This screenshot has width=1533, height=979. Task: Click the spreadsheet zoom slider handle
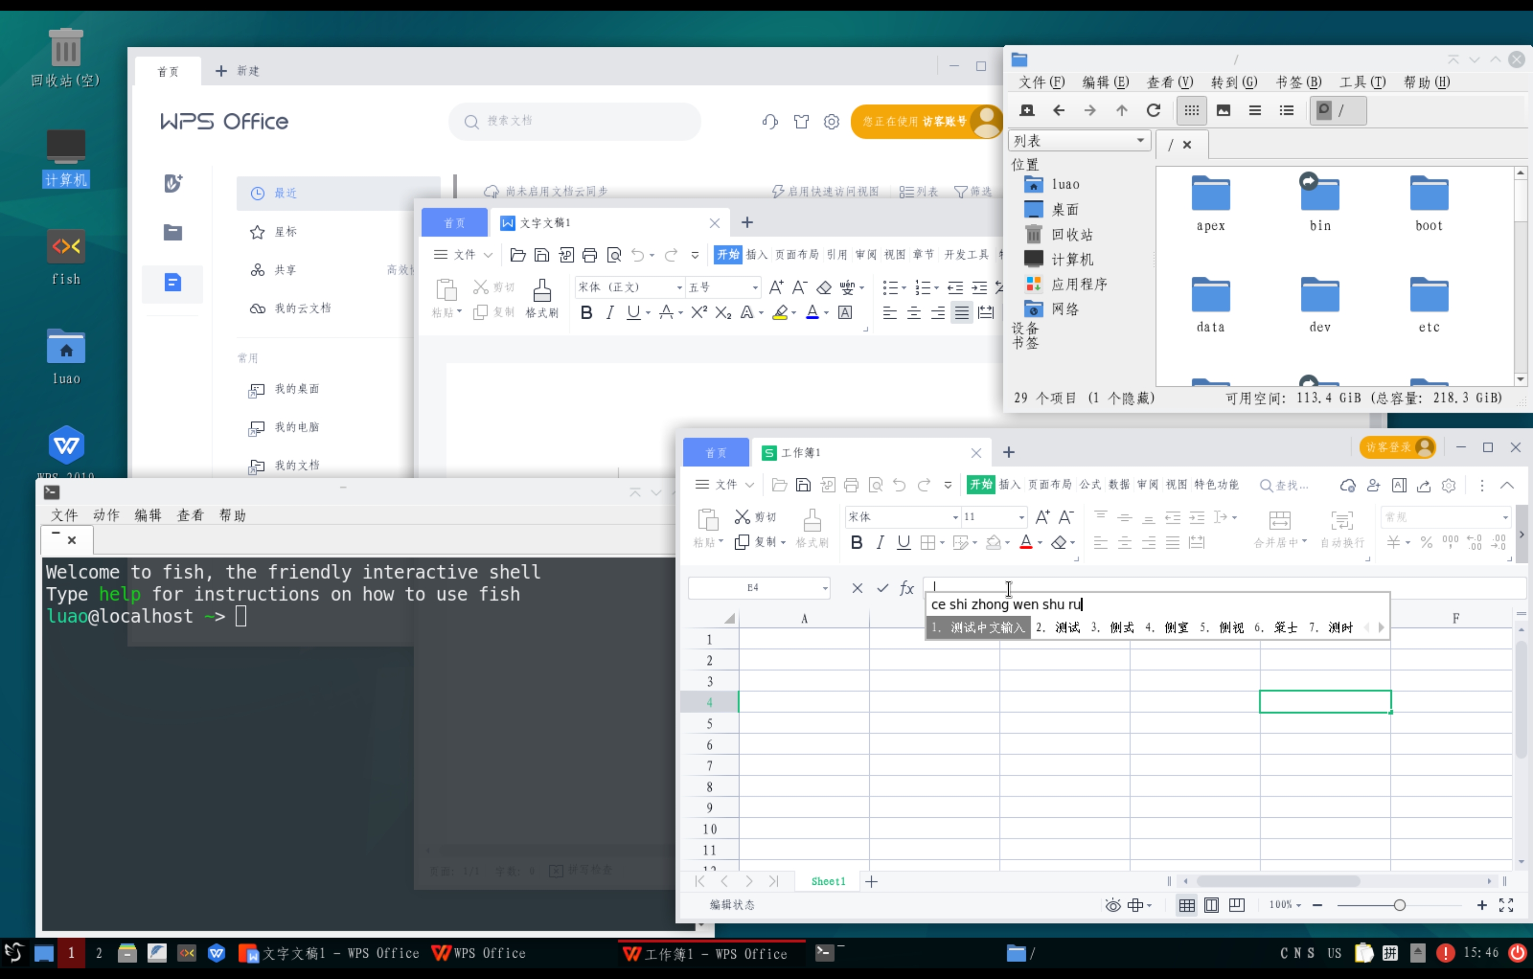(1399, 905)
